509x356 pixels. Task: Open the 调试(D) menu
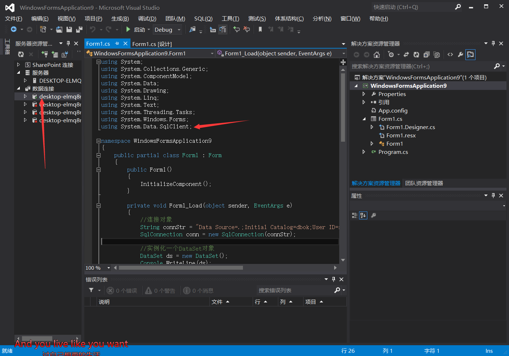click(x=147, y=19)
